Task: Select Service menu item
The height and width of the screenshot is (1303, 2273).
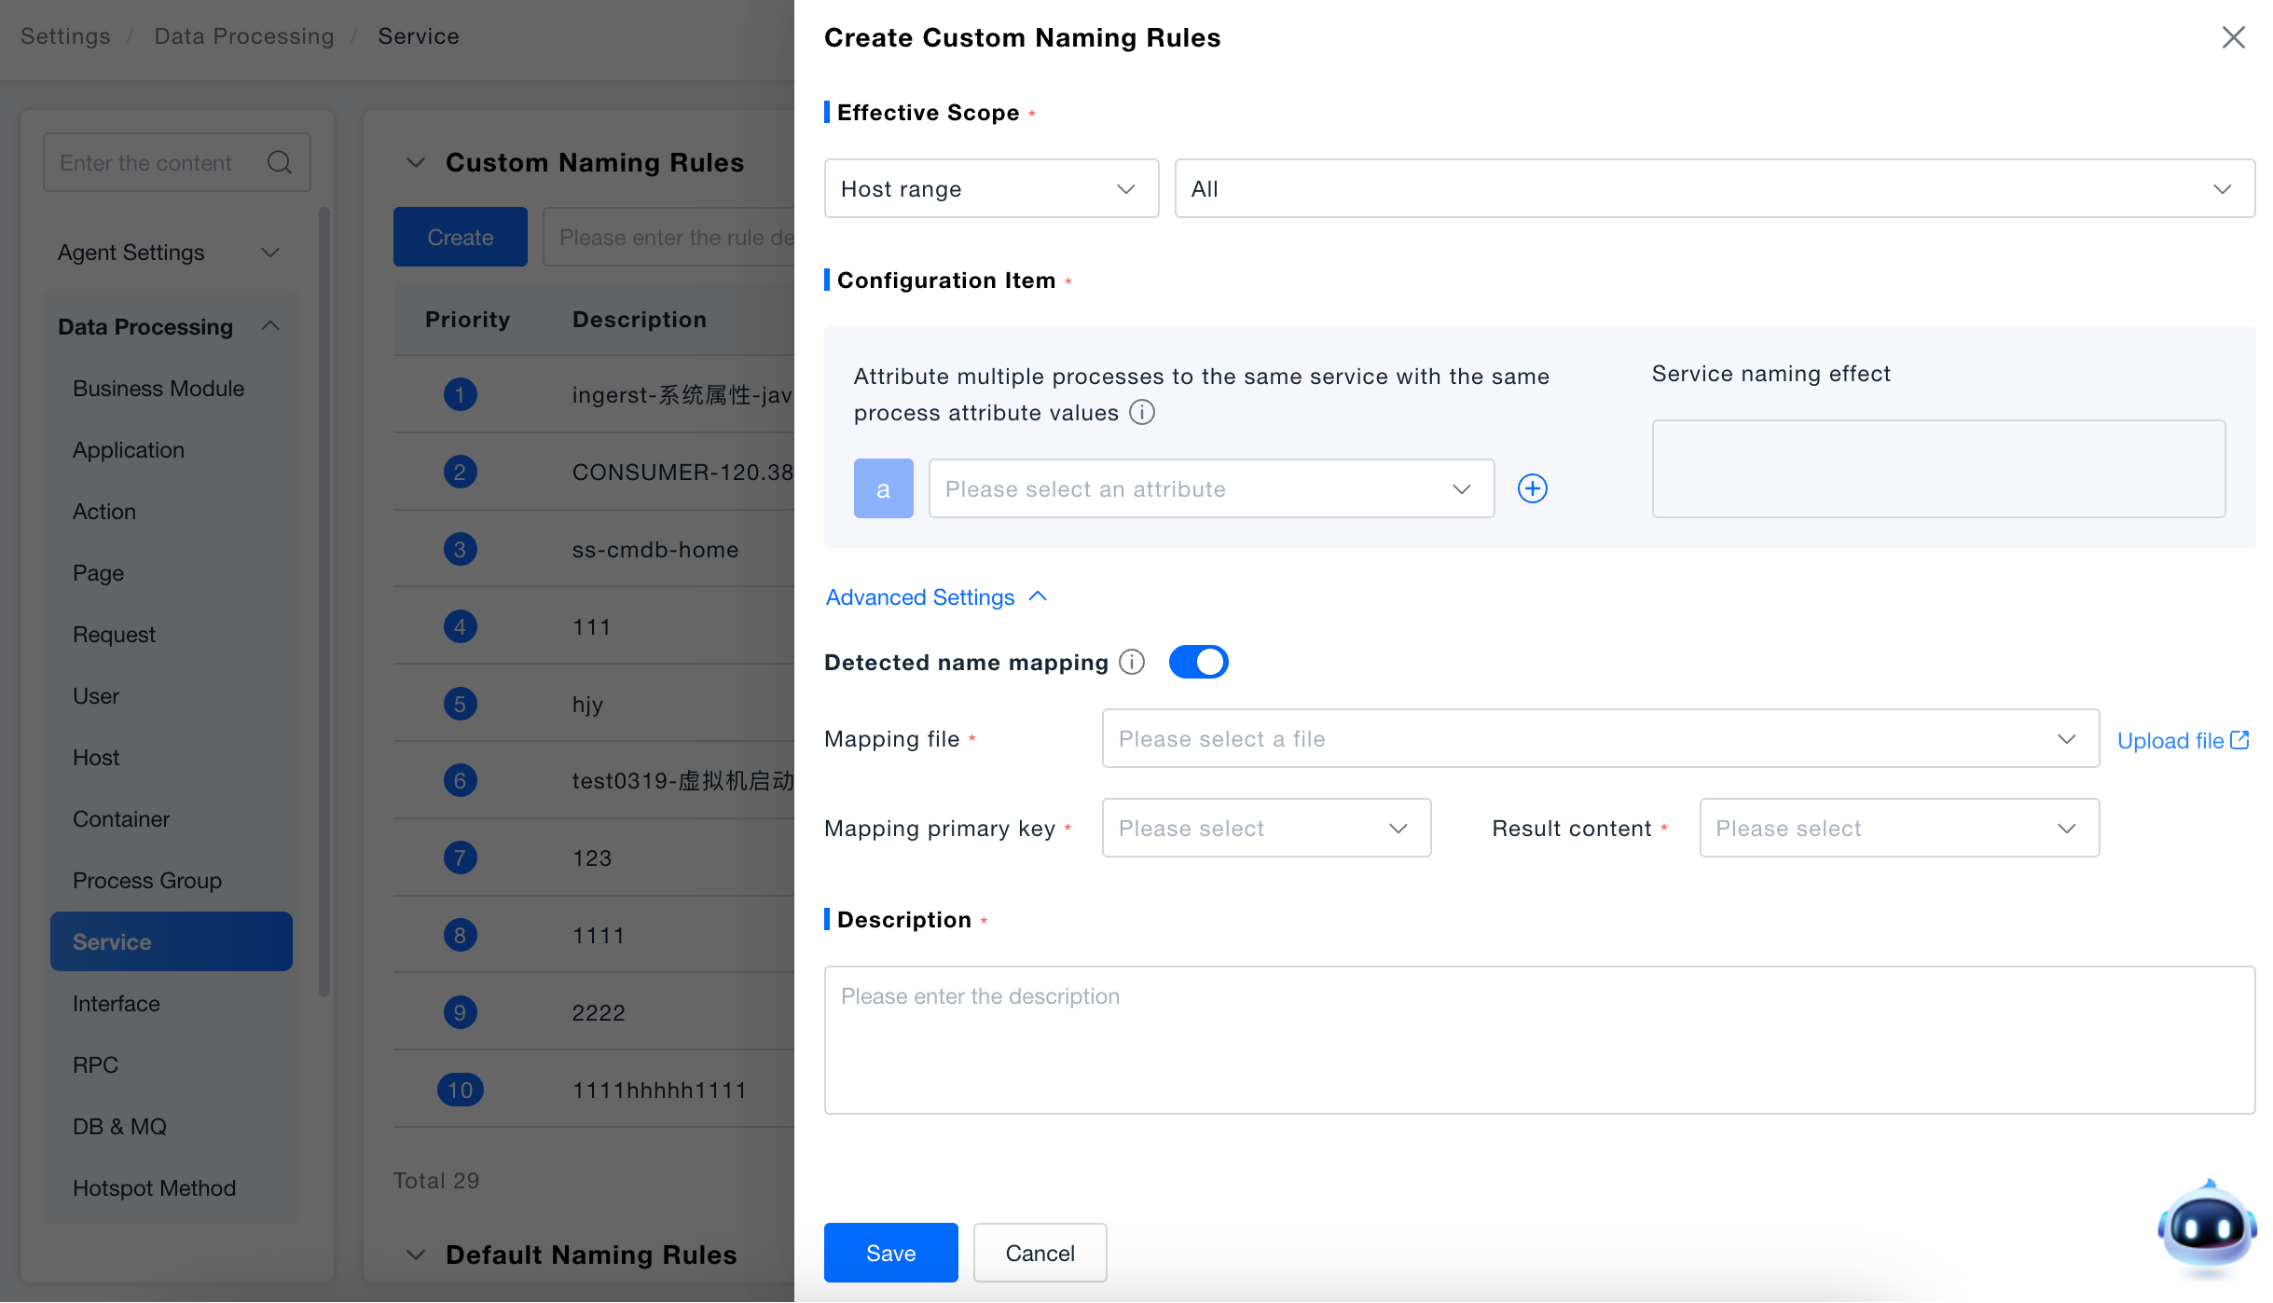Action: [x=171, y=941]
